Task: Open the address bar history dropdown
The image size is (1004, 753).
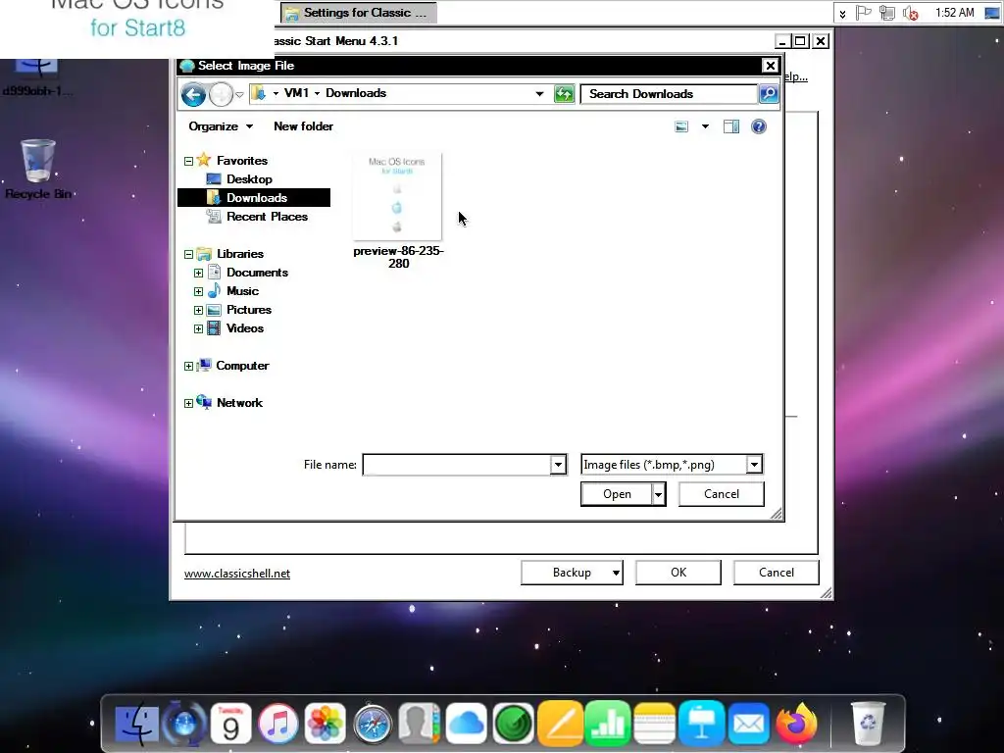Action: point(540,94)
